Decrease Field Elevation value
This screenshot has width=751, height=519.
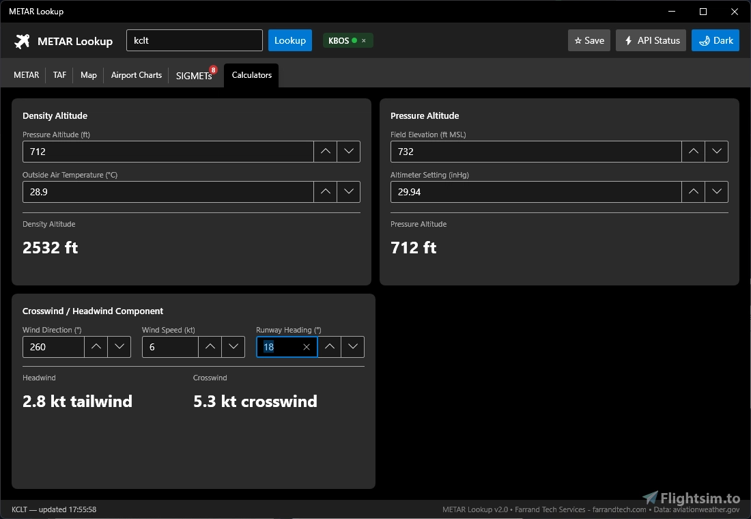716,152
